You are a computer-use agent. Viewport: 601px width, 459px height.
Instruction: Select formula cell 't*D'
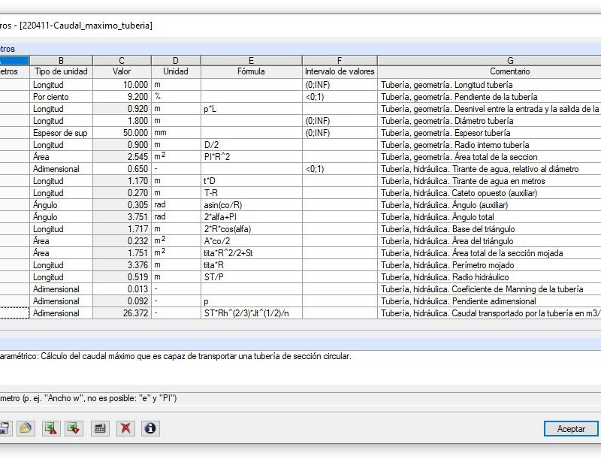(x=252, y=181)
